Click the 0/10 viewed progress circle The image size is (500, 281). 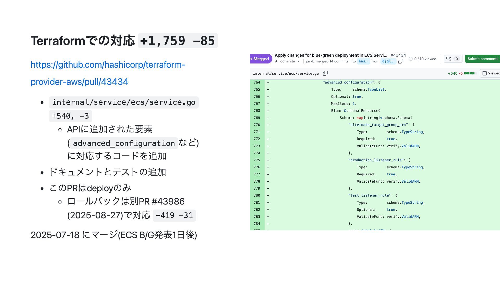coord(411,59)
